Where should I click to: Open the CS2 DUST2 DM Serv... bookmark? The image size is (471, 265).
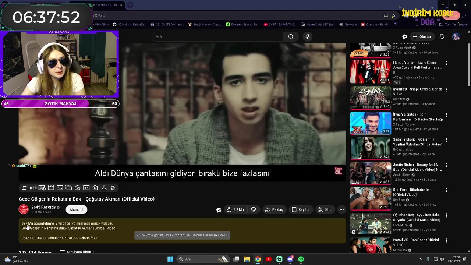coord(167,25)
